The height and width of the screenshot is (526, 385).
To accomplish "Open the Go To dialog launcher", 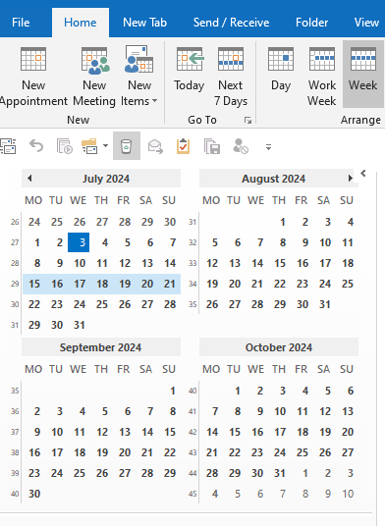I will pyautogui.click(x=248, y=120).
